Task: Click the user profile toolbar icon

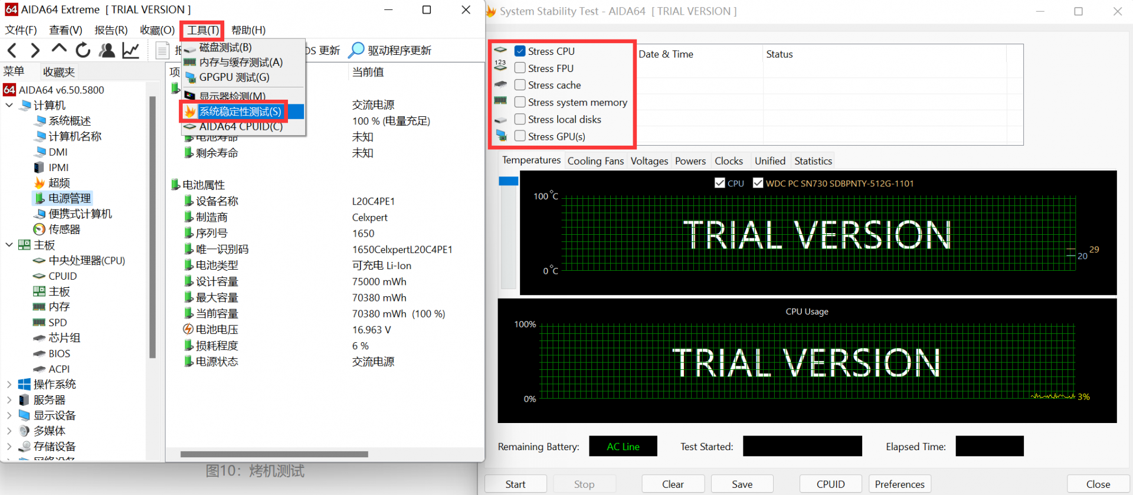Action: 107,51
